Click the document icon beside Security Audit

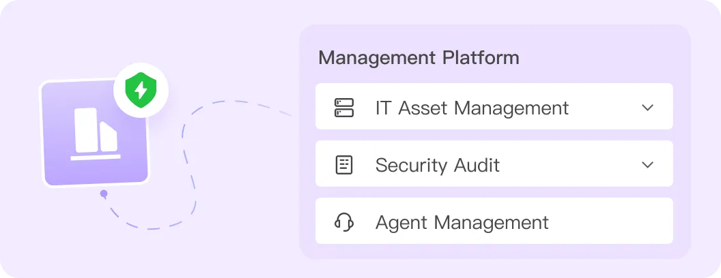(343, 165)
